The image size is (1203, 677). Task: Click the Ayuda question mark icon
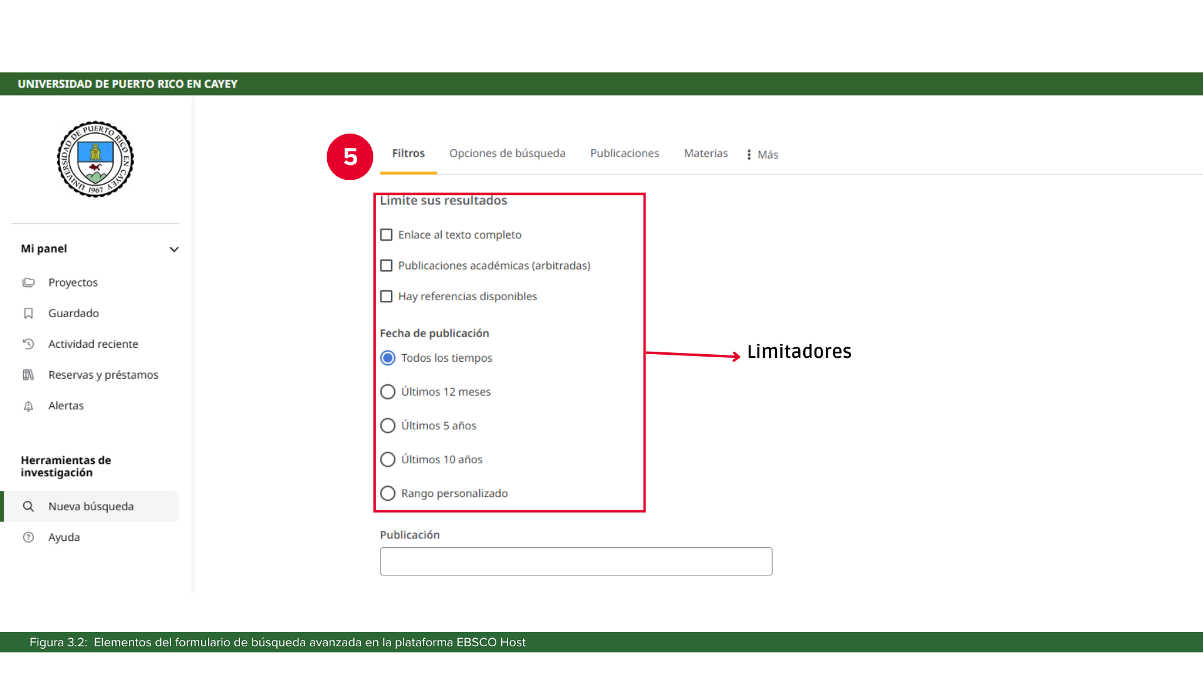coord(28,537)
